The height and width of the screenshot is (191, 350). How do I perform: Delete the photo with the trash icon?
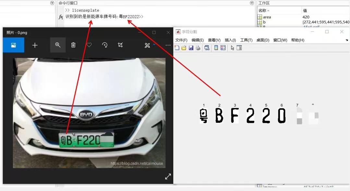point(73,45)
